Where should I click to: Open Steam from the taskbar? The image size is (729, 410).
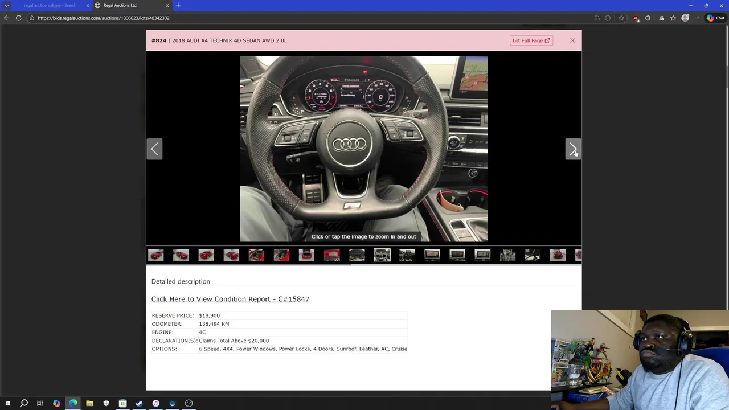pos(139,403)
